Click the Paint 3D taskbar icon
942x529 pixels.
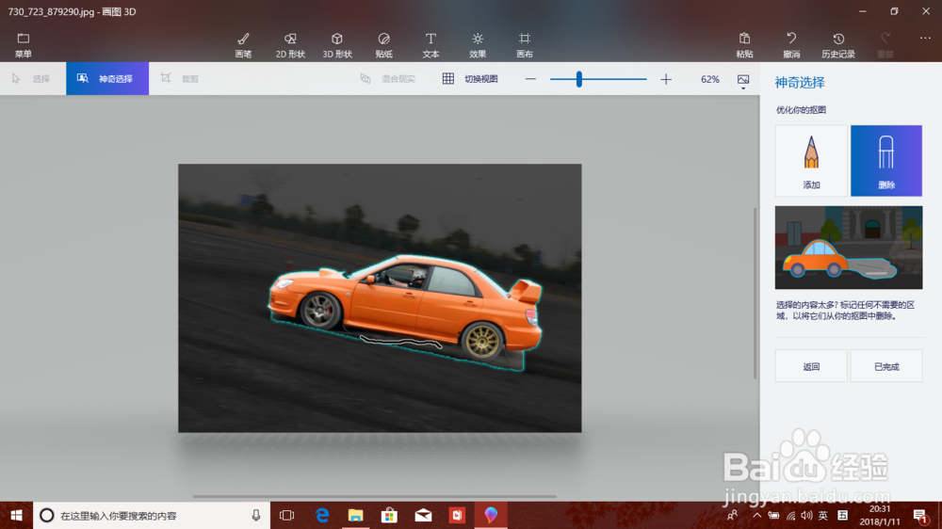491,515
